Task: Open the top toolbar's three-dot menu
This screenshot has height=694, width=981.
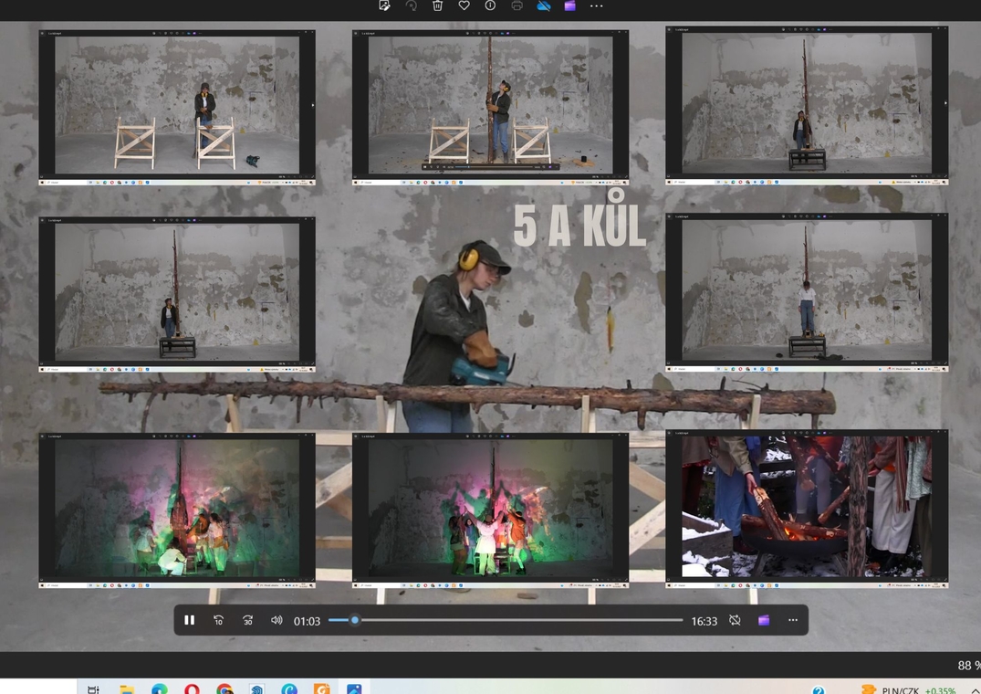Action: tap(596, 5)
